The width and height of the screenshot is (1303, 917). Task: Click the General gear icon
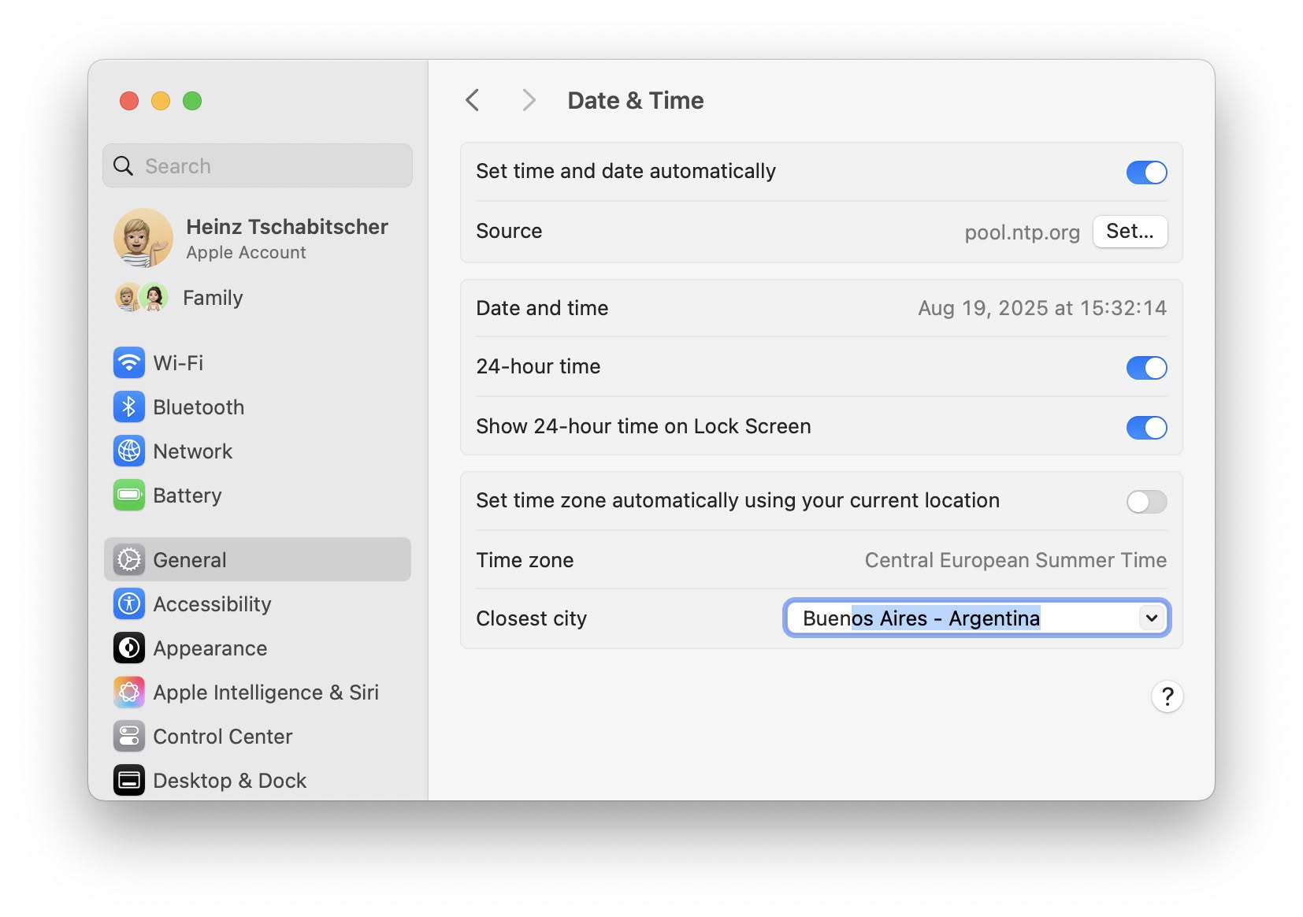click(x=129, y=560)
